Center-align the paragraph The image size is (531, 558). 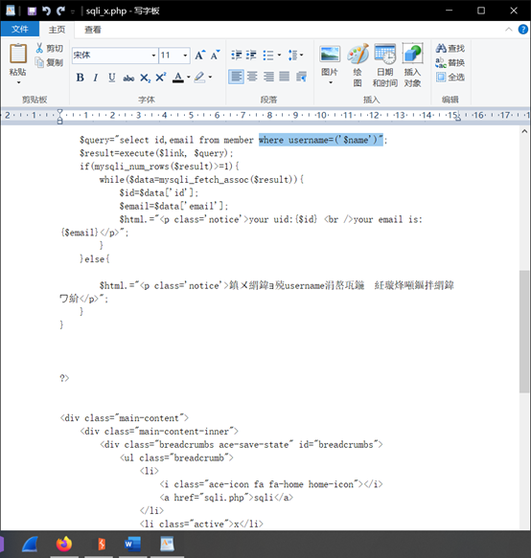pyautogui.click(x=252, y=77)
